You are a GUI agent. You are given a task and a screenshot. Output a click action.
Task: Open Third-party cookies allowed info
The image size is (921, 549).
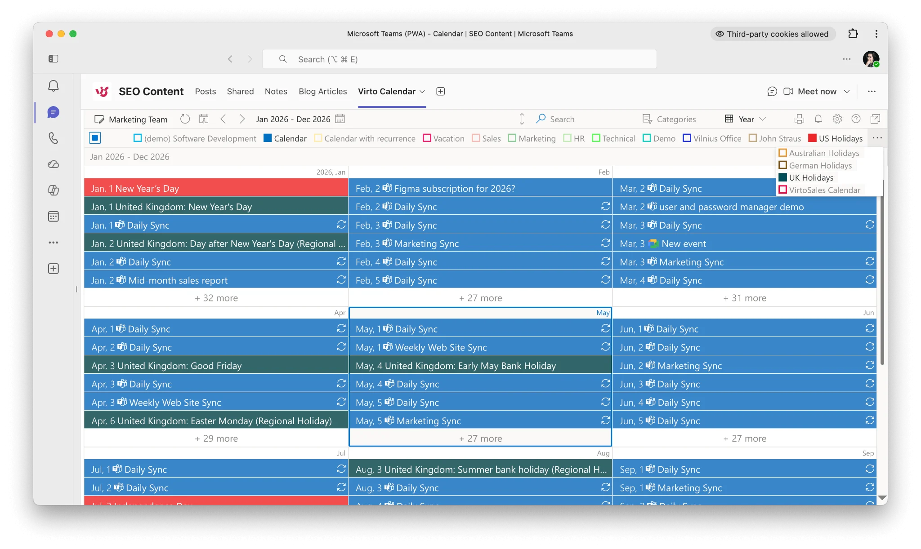[x=773, y=34]
